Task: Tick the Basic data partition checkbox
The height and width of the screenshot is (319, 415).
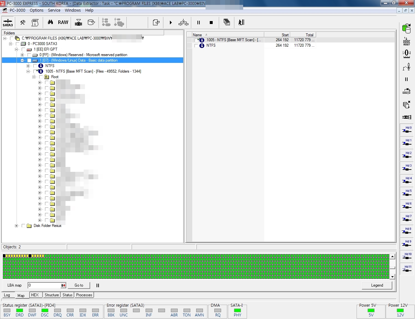Action: (29, 60)
